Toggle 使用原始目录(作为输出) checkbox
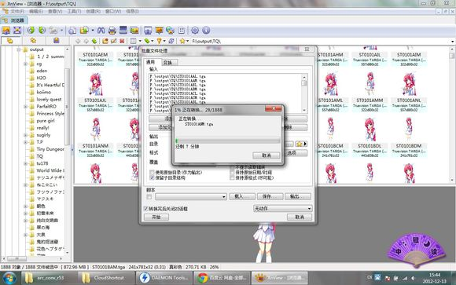This screenshot has height=285, width=456. (152, 172)
